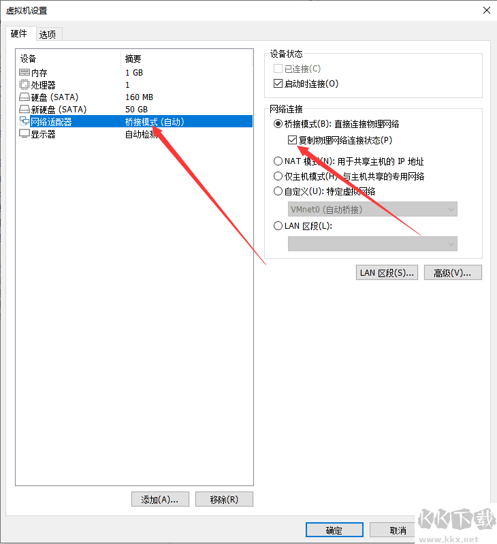Image resolution: width=497 pixels, height=544 pixels.
Task: Select the LAN 区段(L) radio button
Action: click(x=278, y=226)
